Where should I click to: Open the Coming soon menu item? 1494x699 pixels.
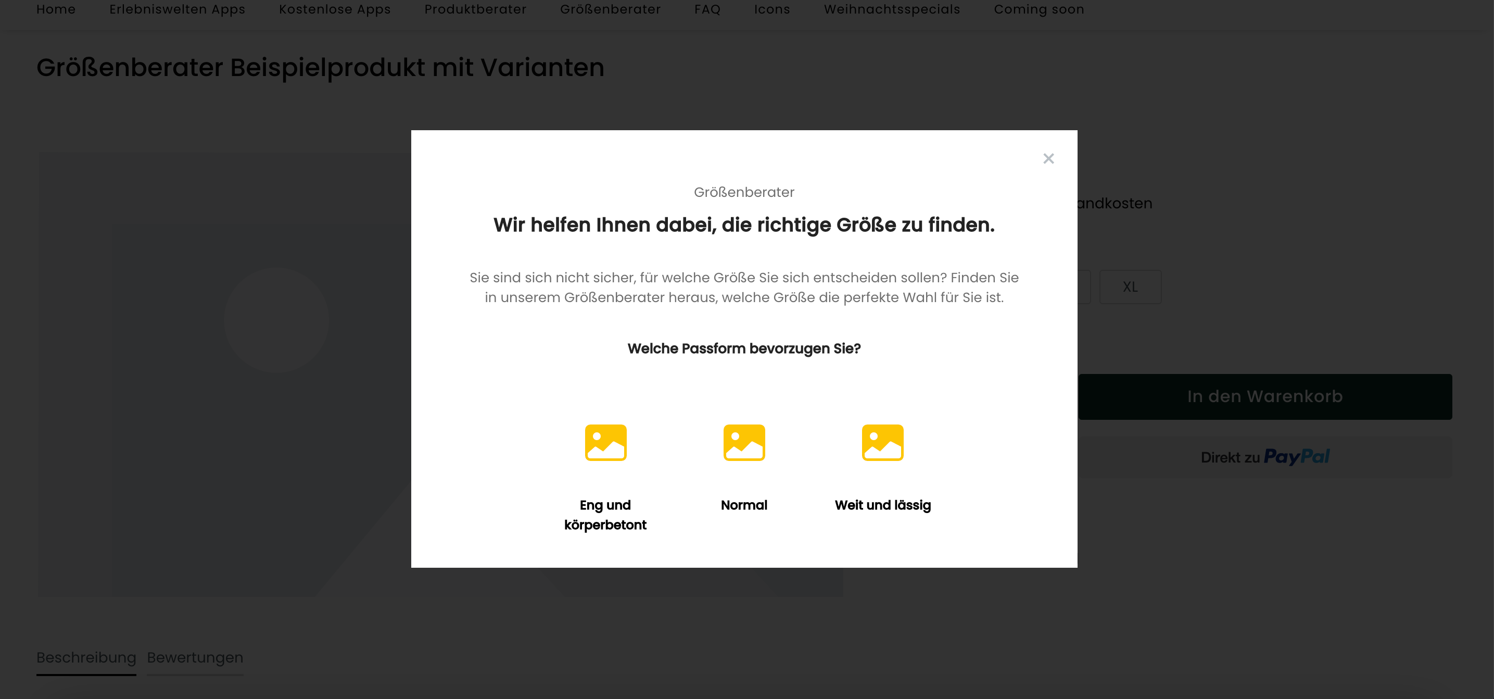coord(1039,9)
